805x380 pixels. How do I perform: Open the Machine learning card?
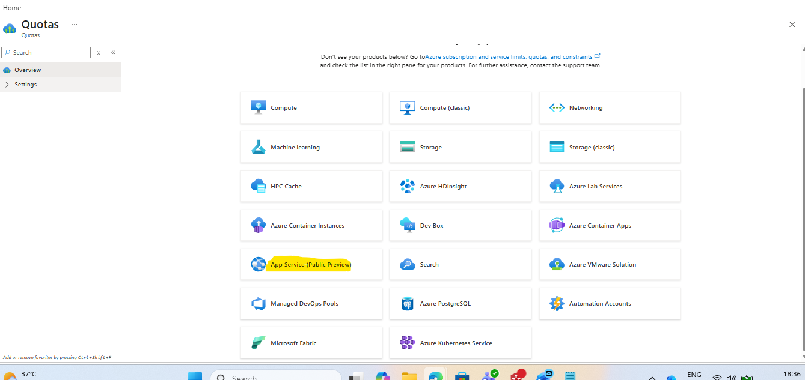(x=311, y=147)
